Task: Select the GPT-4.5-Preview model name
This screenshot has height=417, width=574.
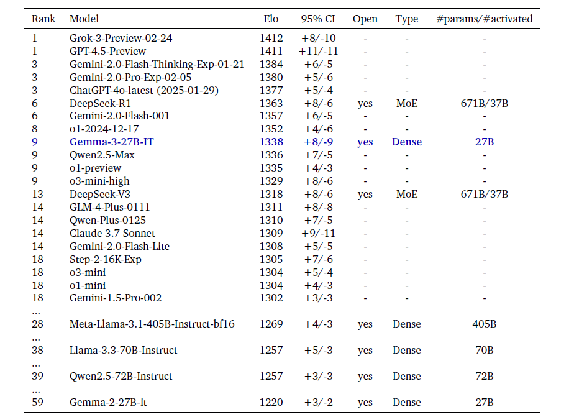Action: tap(107, 51)
